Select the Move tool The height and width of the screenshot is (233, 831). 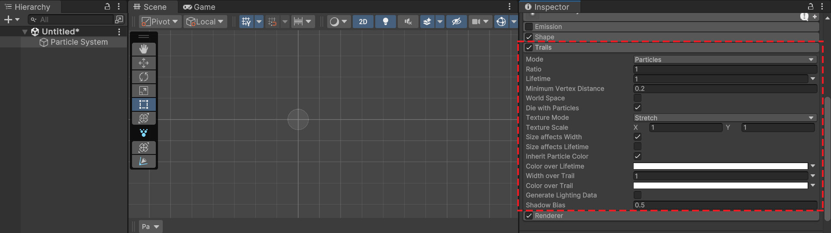pos(144,63)
